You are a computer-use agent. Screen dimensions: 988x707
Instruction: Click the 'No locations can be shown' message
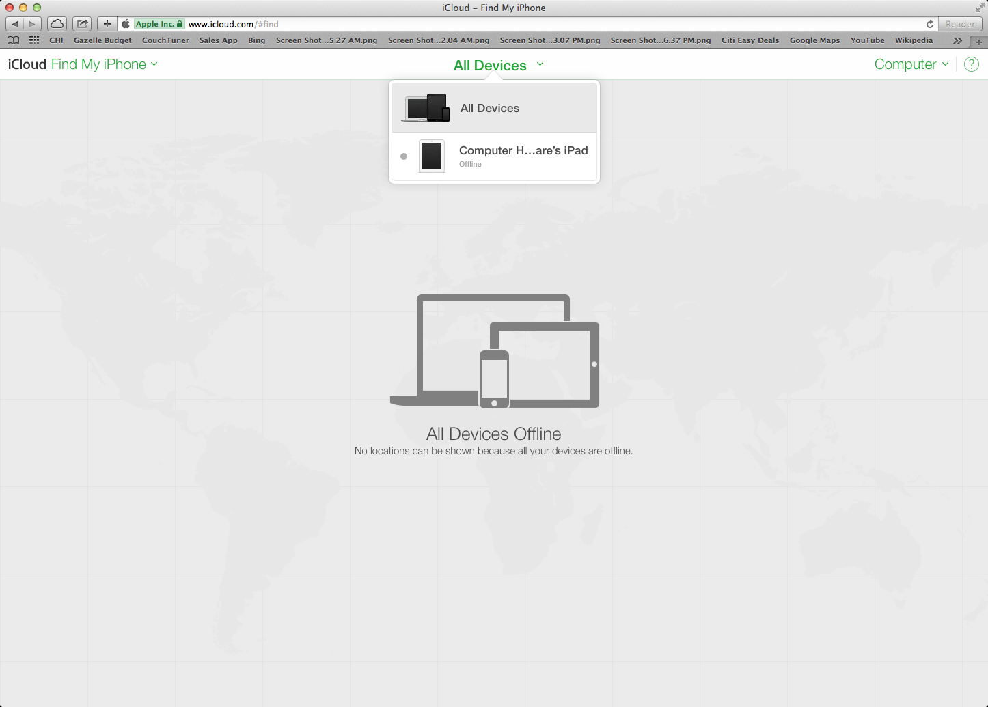point(493,451)
